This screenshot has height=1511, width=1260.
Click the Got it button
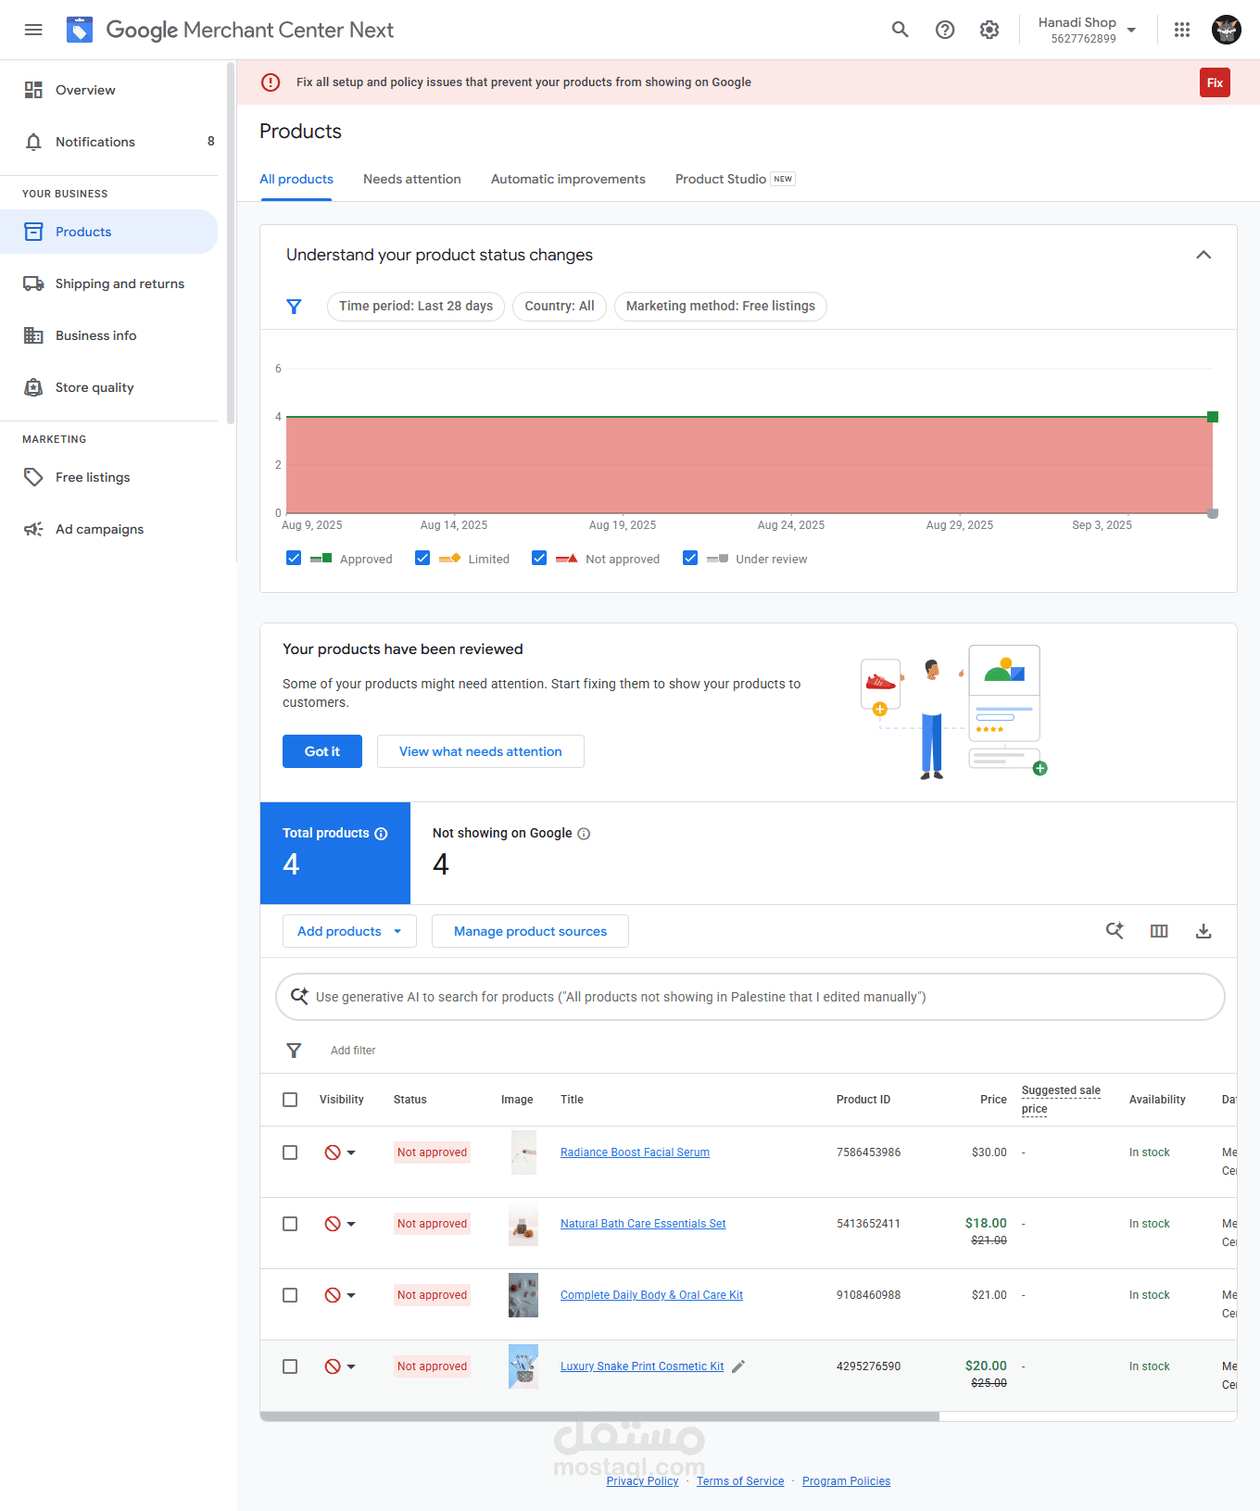tap(322, 751)
